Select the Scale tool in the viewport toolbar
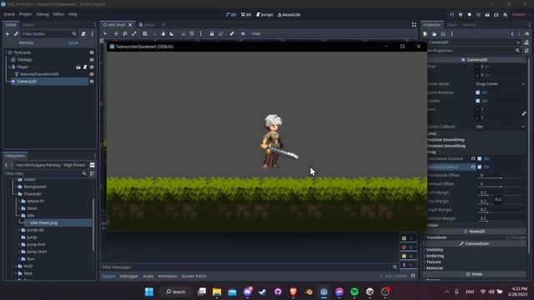534x300 pixels. coord(133,33)
